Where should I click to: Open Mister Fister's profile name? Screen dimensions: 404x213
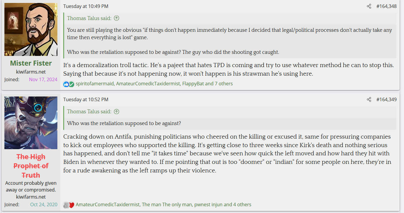(31, 63)
